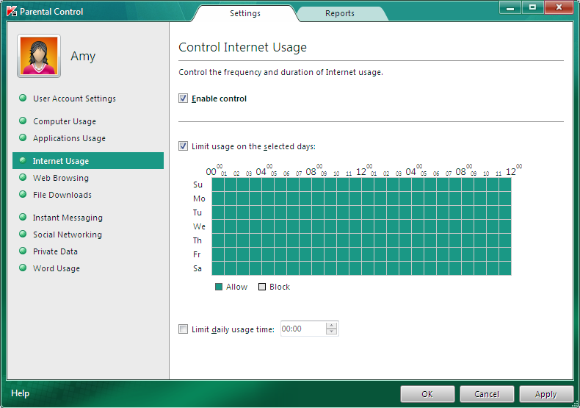Go to Applications Usage settings
Viewport: 580px width, 408px height.
coord(69,138)
